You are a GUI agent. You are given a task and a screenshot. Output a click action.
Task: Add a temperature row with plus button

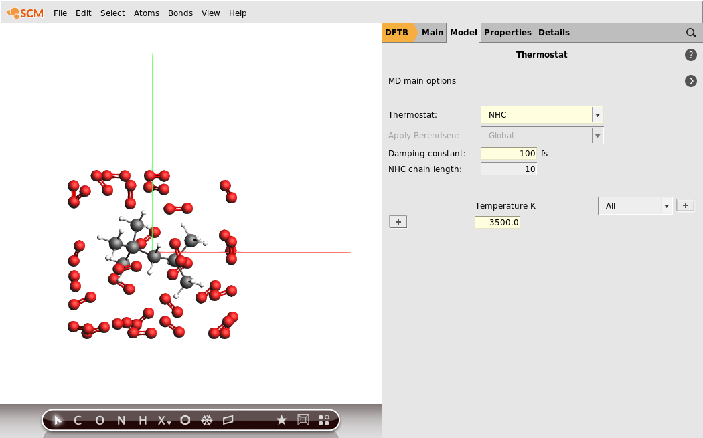tap(398, 222)
